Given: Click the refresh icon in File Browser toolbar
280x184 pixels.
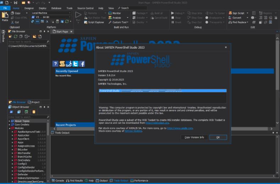Looking at the screenshot, I should point(16,37).
